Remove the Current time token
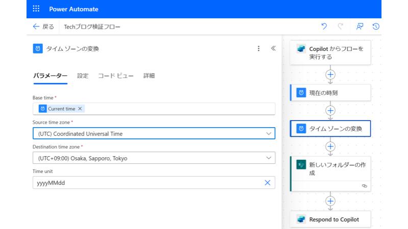 click(x=80, y=109)
